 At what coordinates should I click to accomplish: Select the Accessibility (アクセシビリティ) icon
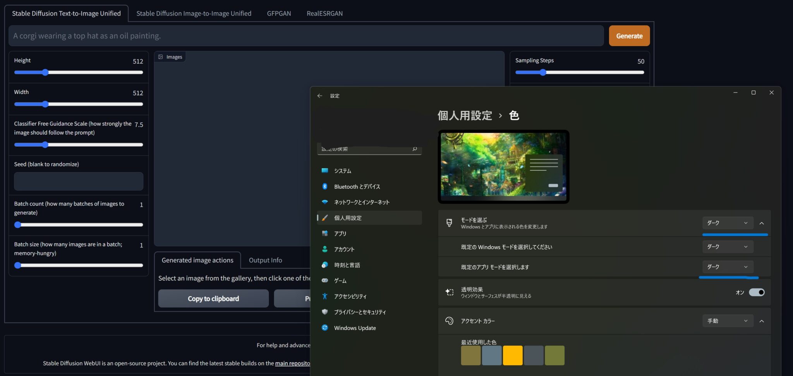[325, 296]
